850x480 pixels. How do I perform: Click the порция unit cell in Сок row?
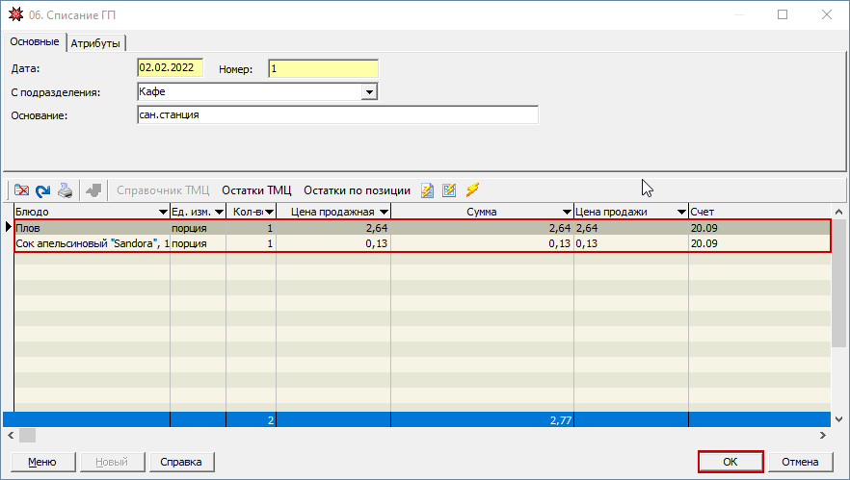[x=198, y=243]
